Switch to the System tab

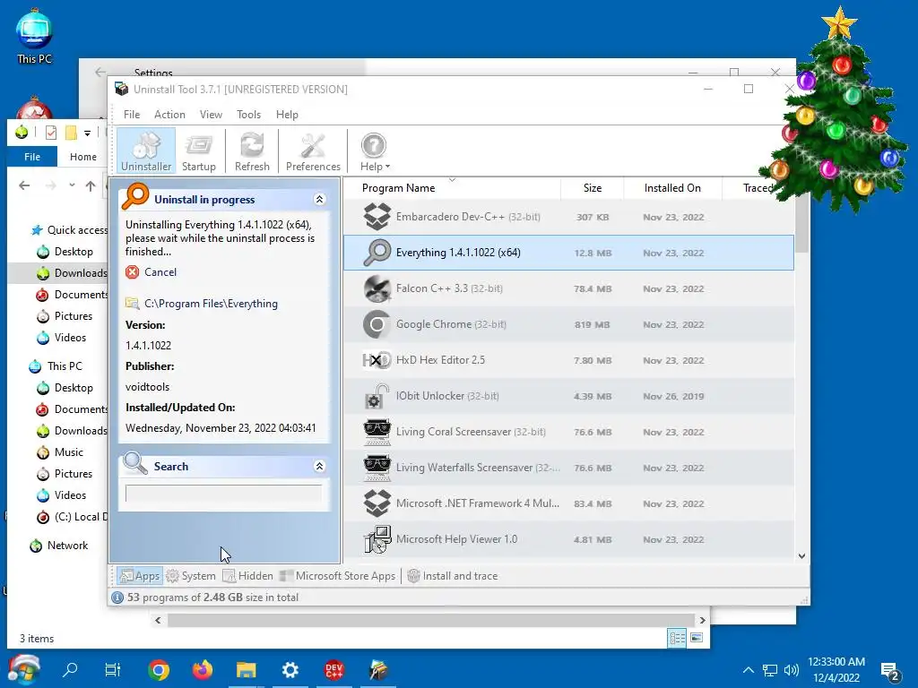pyautogui.click(x=191, y=576)
